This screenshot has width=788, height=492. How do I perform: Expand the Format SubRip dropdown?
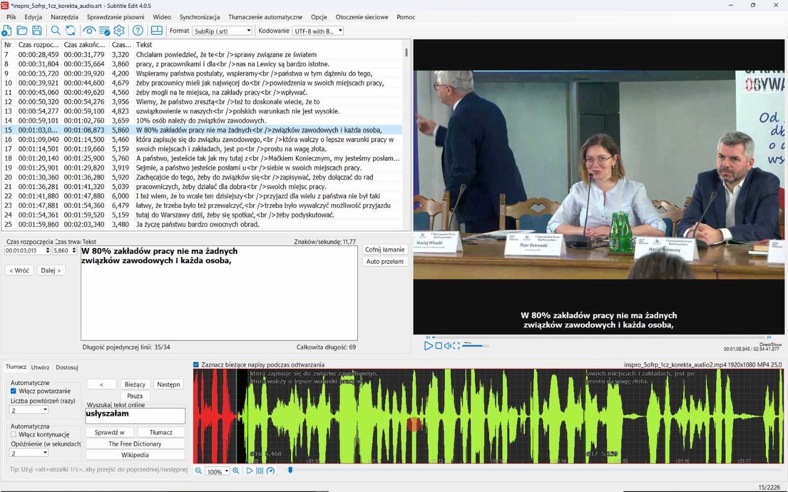pyautogui.click(x=222, y=31)
